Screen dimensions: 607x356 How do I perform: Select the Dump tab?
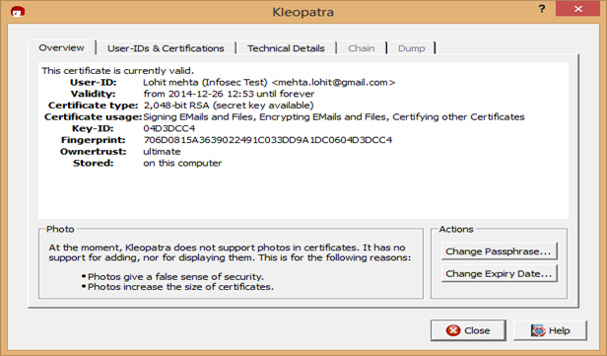click(x=411, y=48)
